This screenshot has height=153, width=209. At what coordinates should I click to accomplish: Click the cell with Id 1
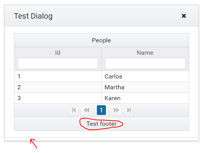click(x=58, y=76)
